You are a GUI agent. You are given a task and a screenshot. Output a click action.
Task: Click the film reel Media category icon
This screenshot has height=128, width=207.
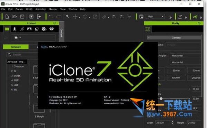[44, 29]
